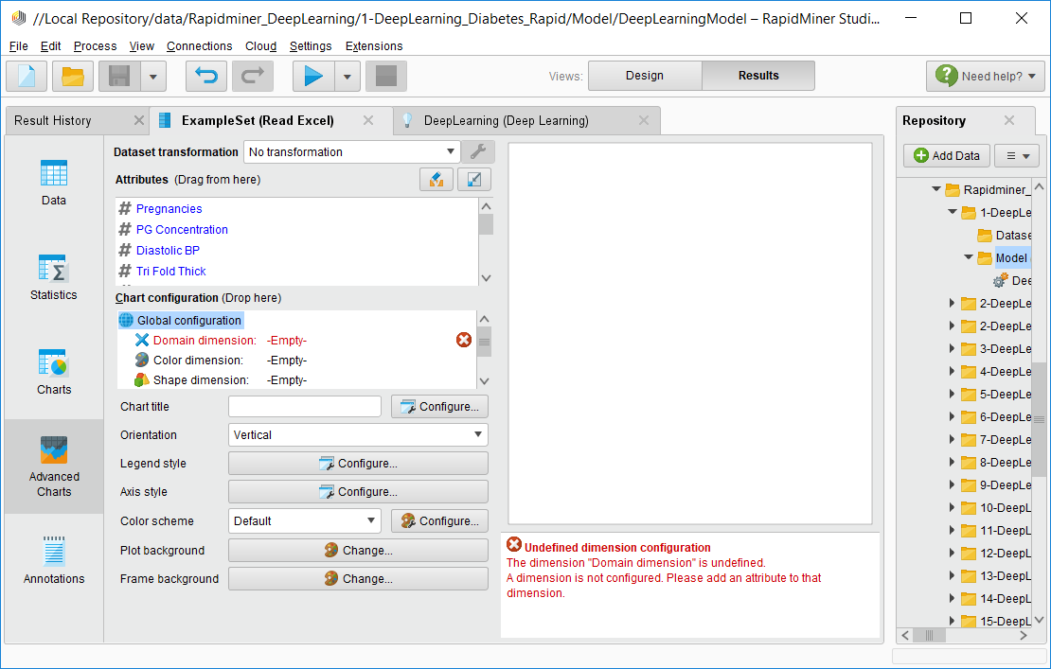
Task: Open the Run options dropdown arrow
Action: click(x=347, y=77)
